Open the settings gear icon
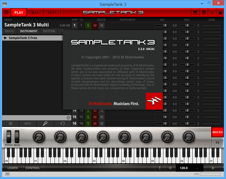The width and height of the screenshot is (226, 179). point(204,12)
